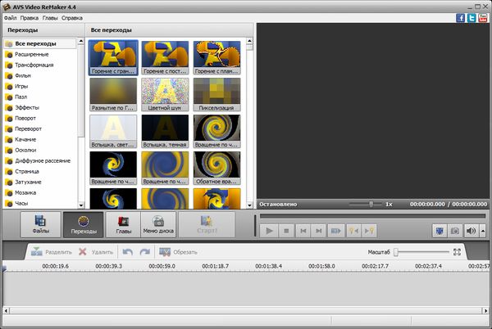This screenshot has width=492, height=329.
Task: Click the undo arrow in timeline toolbar
Action: click(x=128, y=252)
